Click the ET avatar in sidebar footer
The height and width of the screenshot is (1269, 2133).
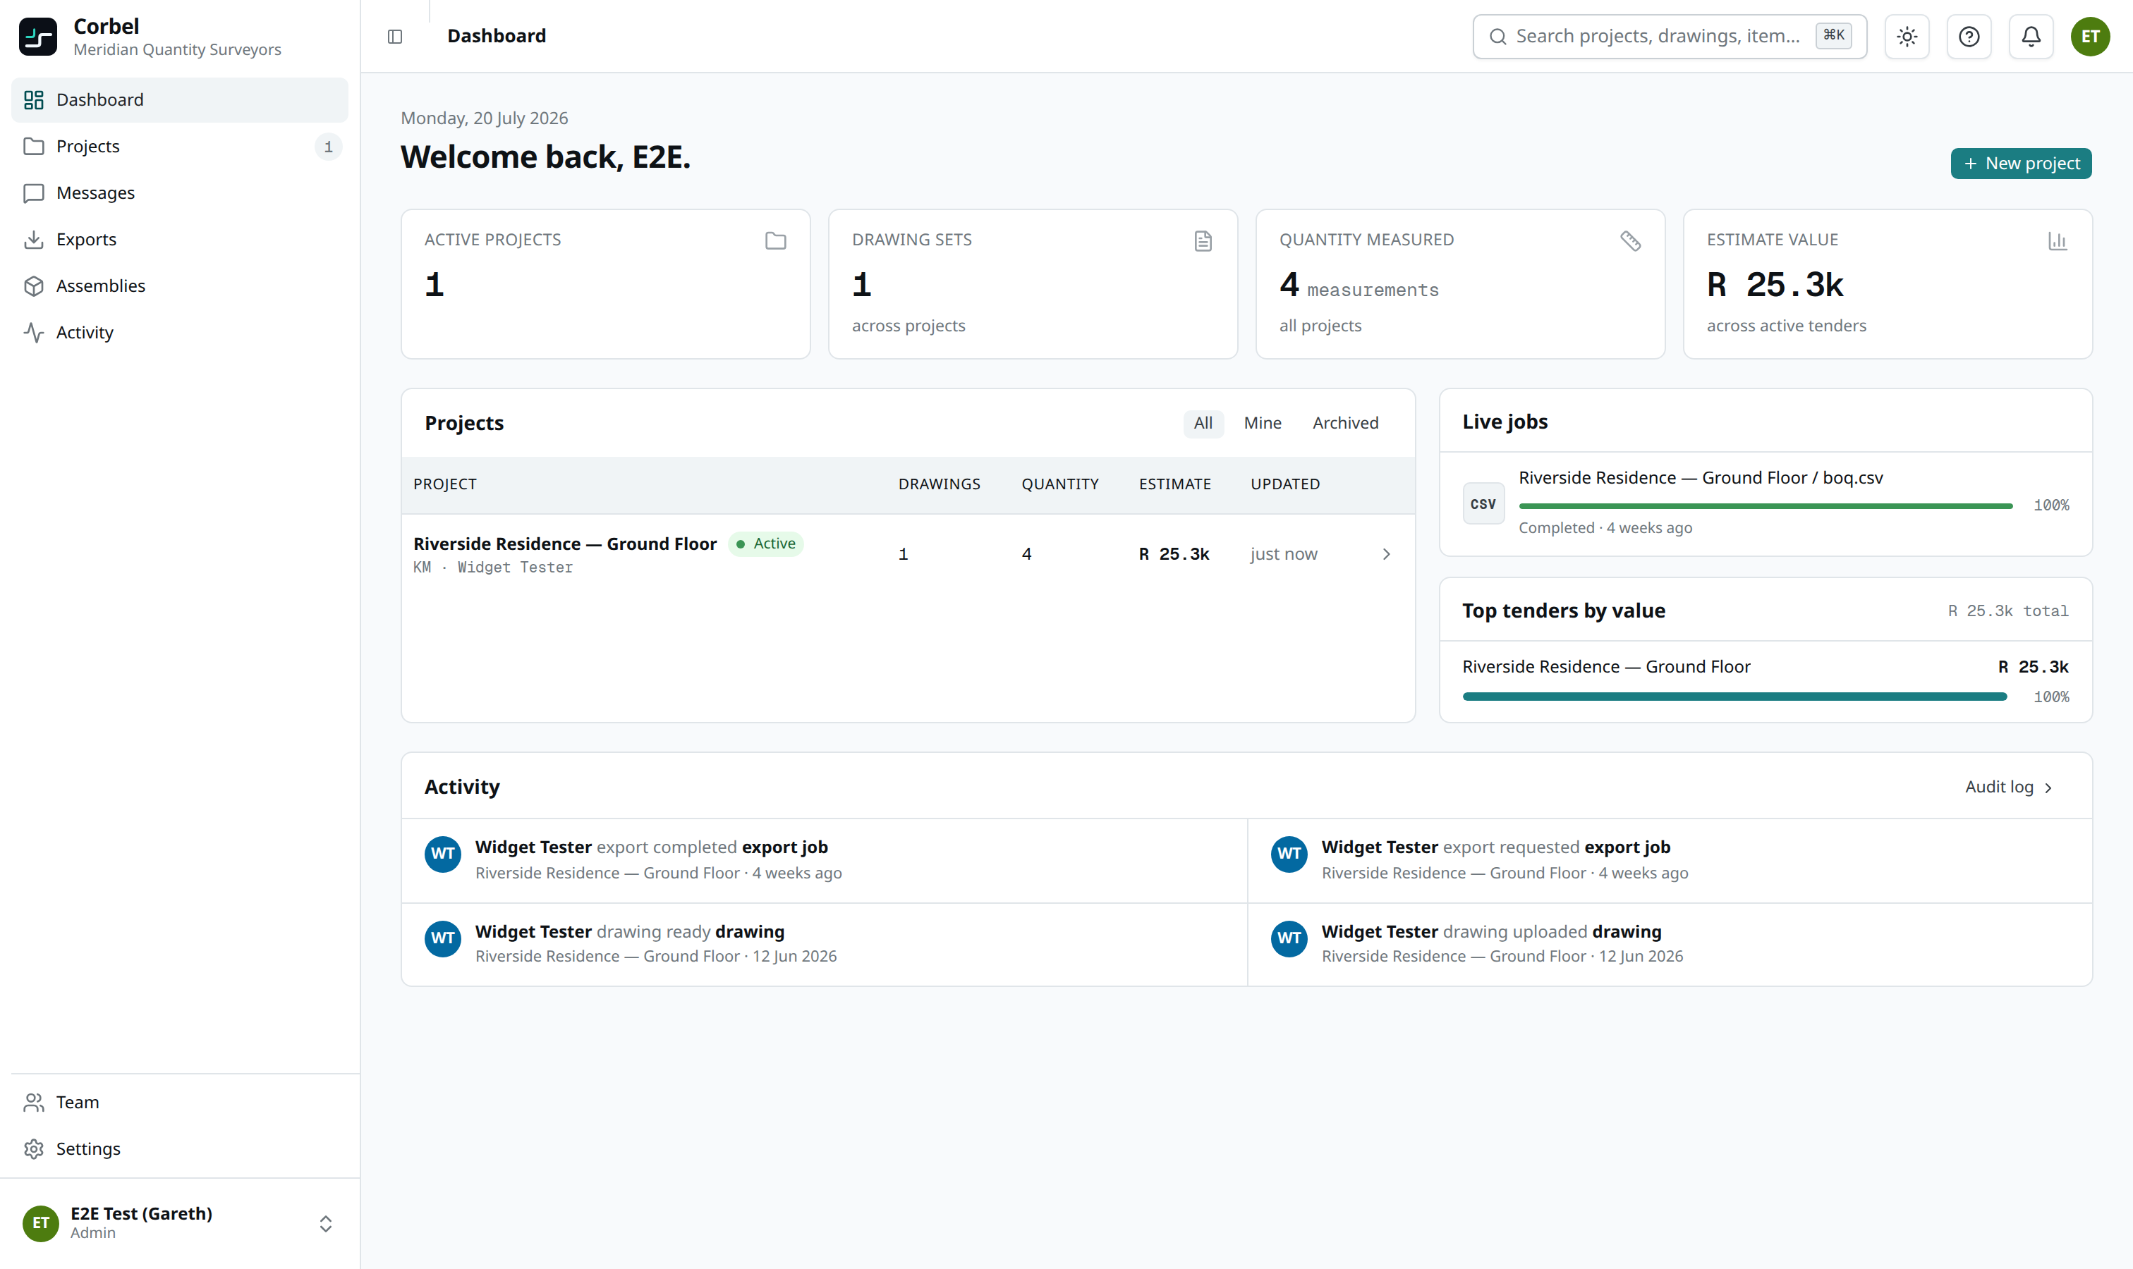(40, 1223)
